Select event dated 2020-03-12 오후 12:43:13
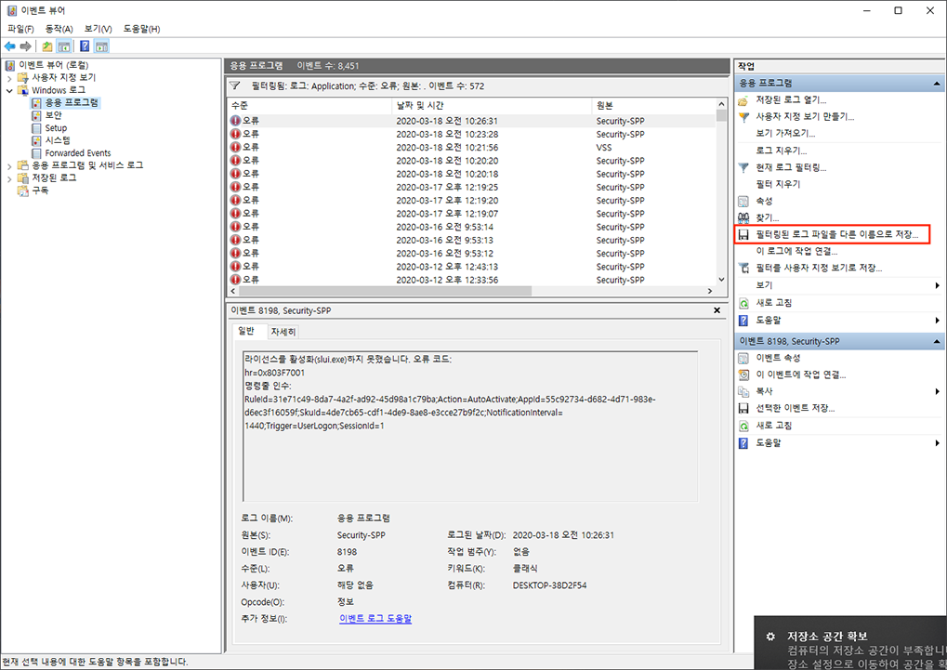Image resolution: width=947 pixels, height=670 pixels. tap(472, 267)
